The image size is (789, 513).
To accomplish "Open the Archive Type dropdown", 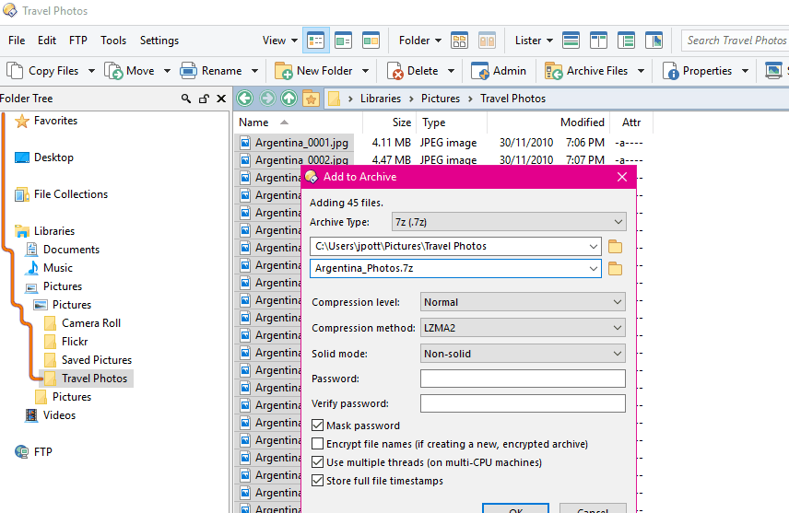I will (x=509, y=222).
